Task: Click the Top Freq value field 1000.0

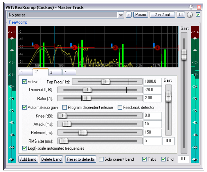Action: pos(153,82)
